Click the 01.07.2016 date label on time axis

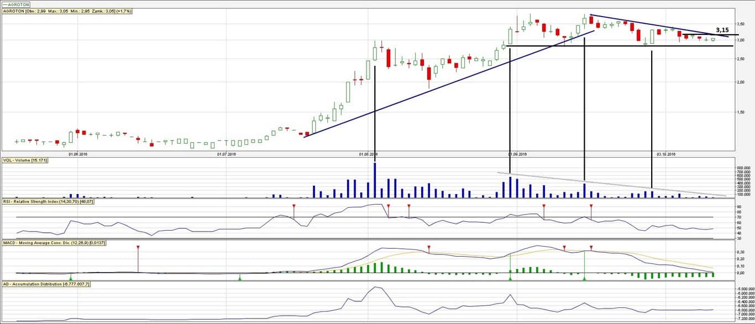(227, 154)
